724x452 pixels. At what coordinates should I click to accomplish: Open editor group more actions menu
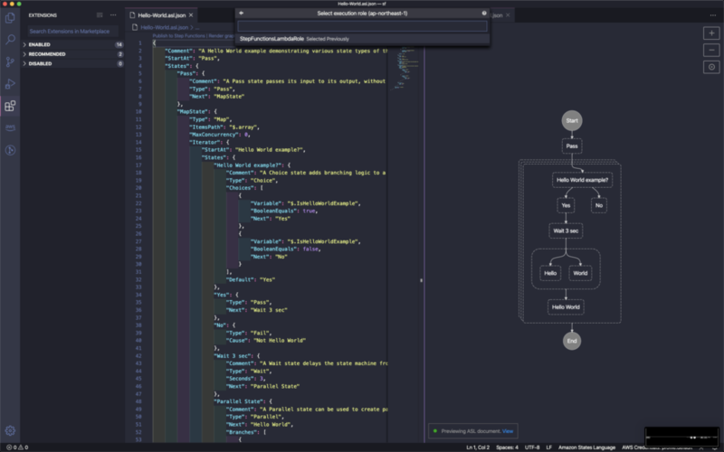pos(713,15)
